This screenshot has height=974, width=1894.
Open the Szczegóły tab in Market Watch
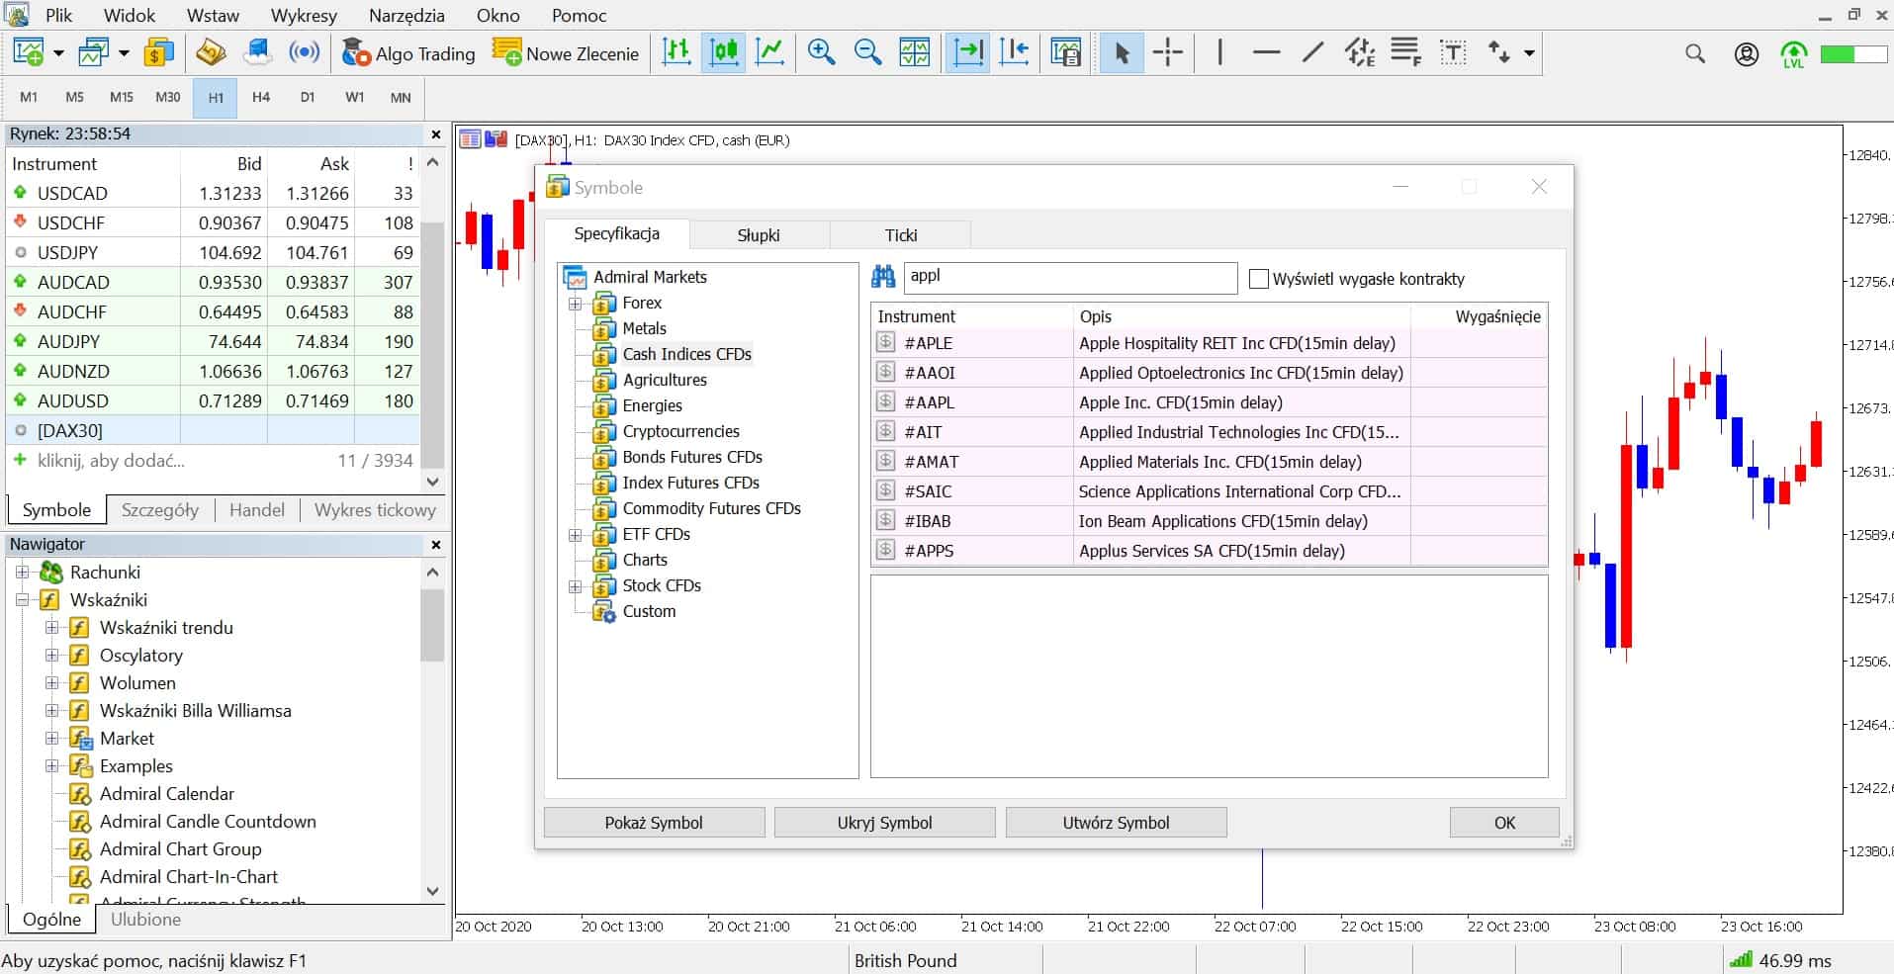click(x=159, y=510)
